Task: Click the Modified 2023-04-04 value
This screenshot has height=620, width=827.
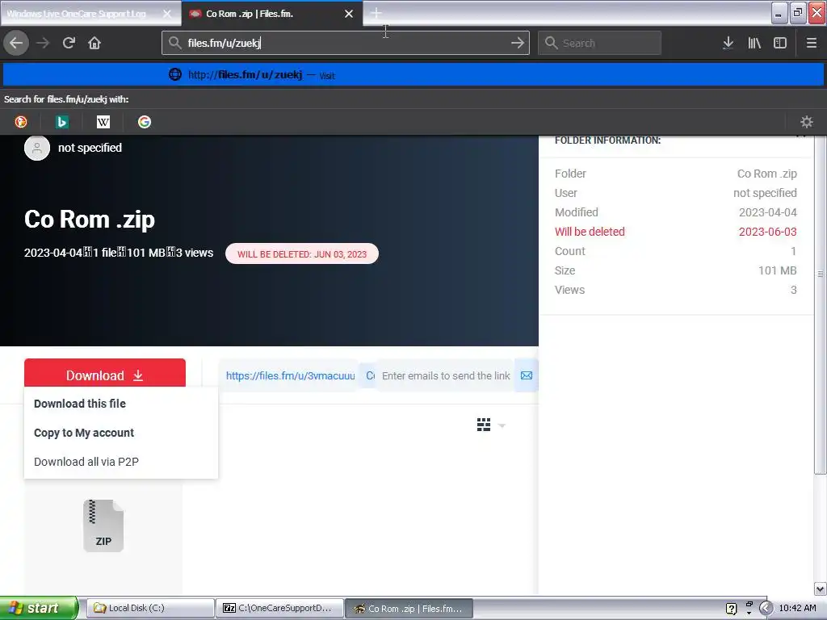Action: 767,212
